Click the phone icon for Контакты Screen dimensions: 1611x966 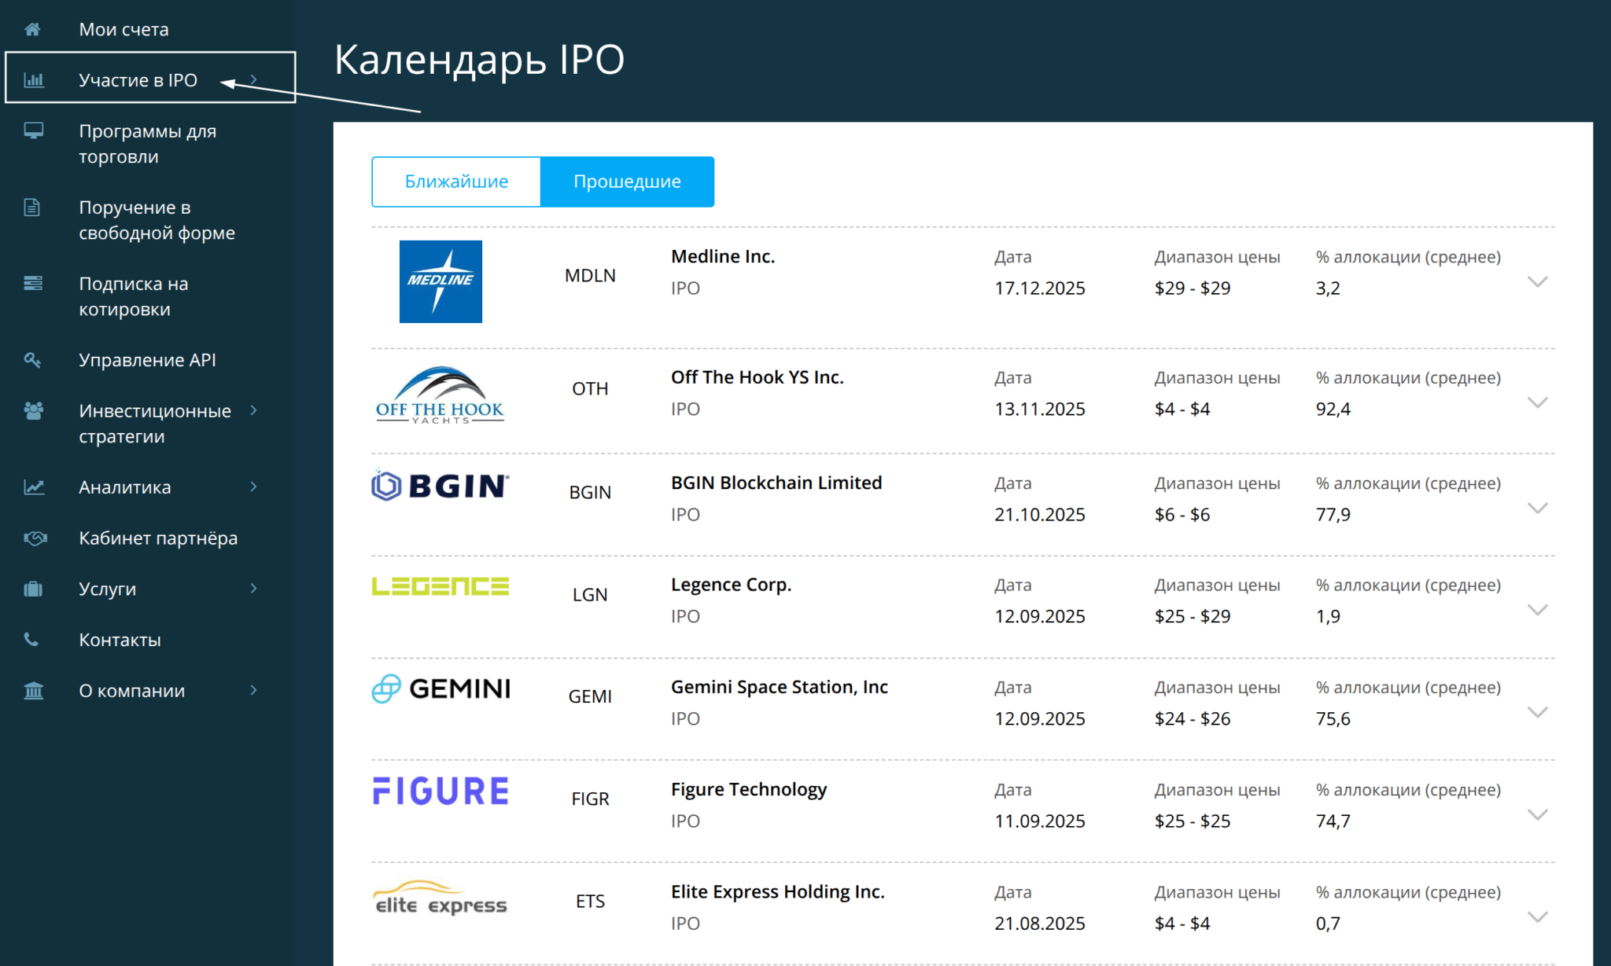[31, 640]
